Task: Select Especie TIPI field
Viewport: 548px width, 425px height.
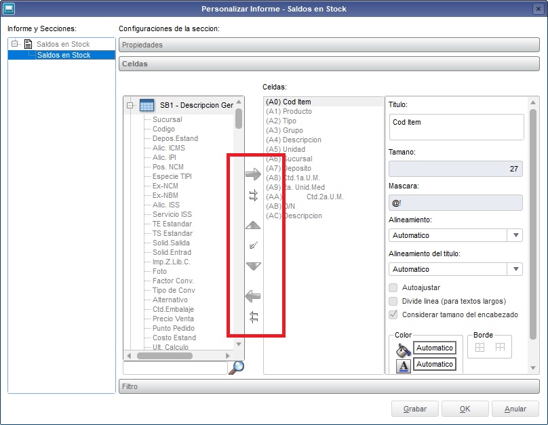Action: tap(172, 176)
